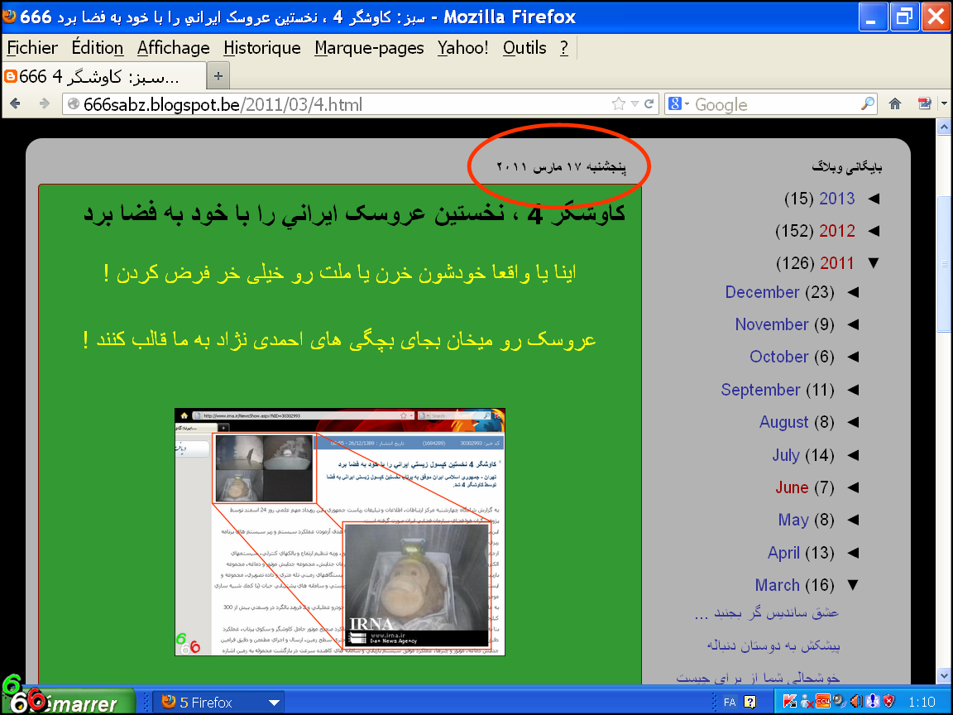Open the 2012 archive link

coord(837,230)
